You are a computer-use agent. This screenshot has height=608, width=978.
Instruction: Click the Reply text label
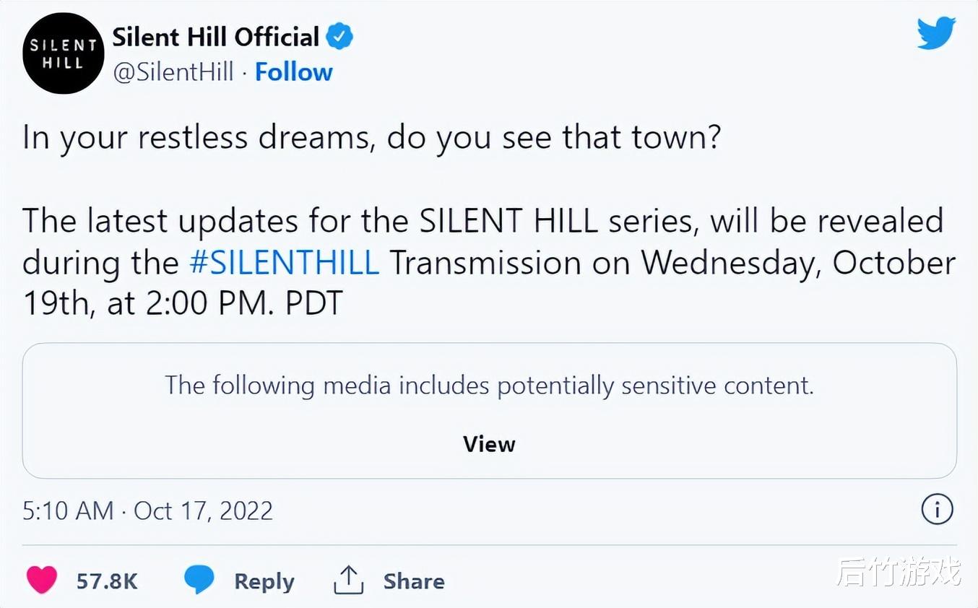[x=264, y=581]
